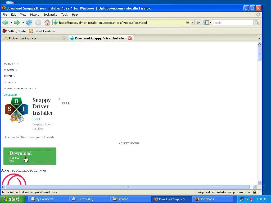Follow the DRIVERS breadcrumb link
This screenshot has width=271, height=203.
pos(8,82)
